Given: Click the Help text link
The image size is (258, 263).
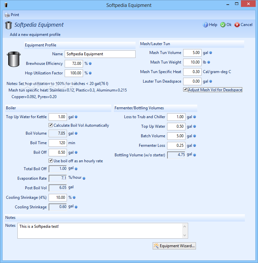Looking at the screenshot, I should click(x=213, y=25).
